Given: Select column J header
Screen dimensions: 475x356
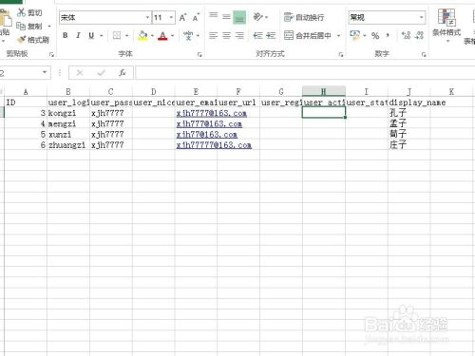Looking at the screenshot, I should pos(409,92).
